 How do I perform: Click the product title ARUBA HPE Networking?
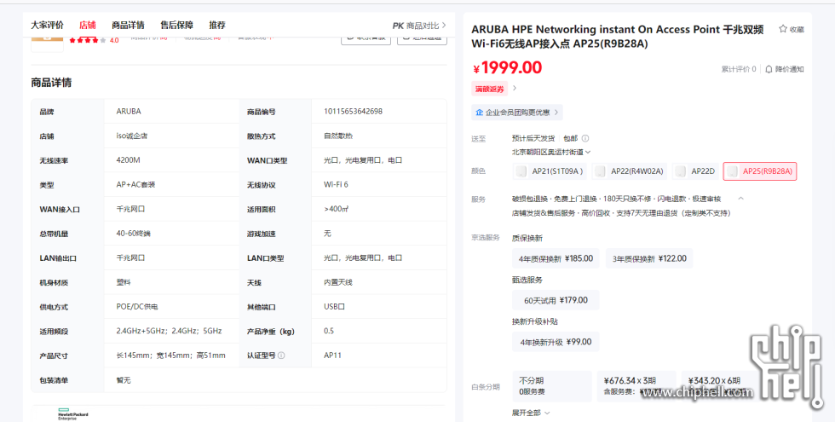pos(617,36)
